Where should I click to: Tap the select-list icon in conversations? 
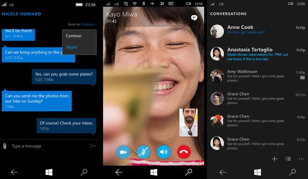click(x=288, y=159)
